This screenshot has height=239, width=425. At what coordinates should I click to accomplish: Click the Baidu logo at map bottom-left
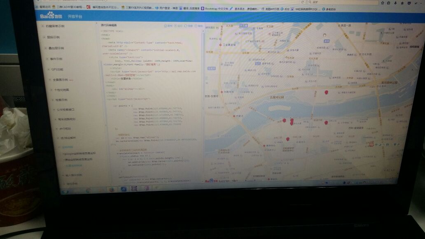point(211,181)
